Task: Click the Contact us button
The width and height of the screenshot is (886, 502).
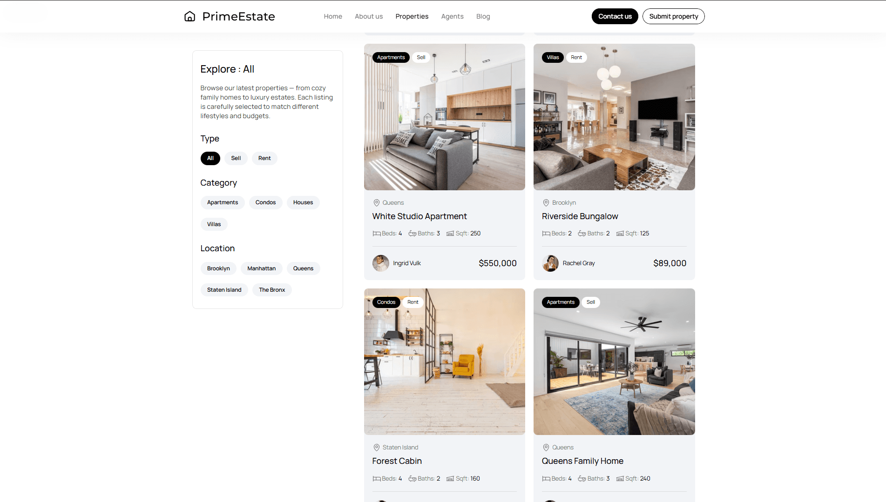Action: [615, 16]
